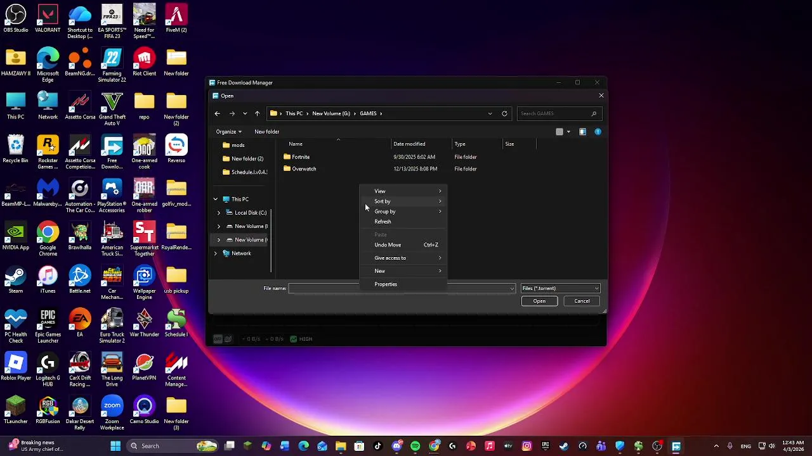Launch VALORANT from the desktop
Viewport: 812px width, 456px height.
point(48,19)
